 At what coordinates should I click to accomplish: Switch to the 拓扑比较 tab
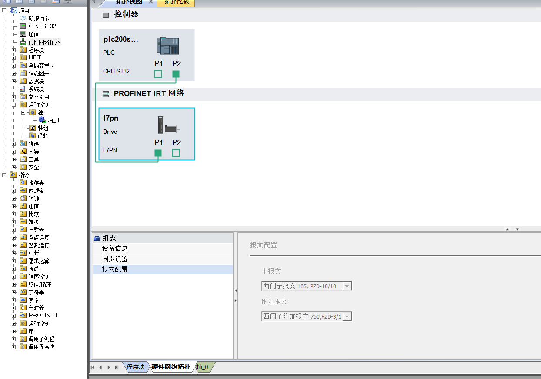coord(176,3)
